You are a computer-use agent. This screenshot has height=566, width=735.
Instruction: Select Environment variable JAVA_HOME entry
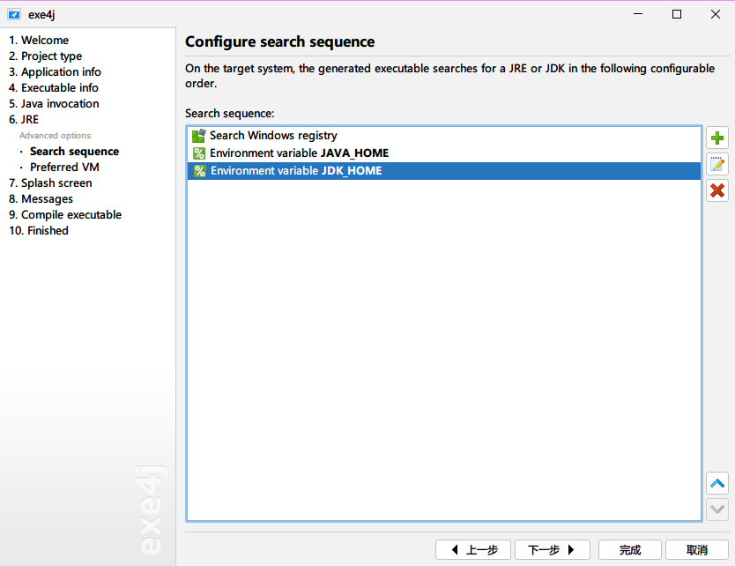pos(299,153)
